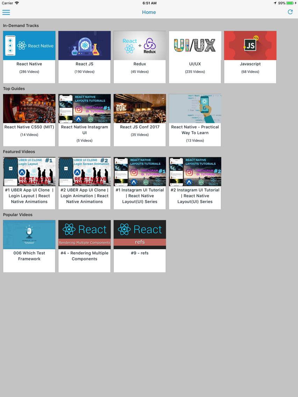The width and height of the screenshot is (298, 397).
Task: Play #2 UBER App UI Clone video
Action: pos(84,172)
